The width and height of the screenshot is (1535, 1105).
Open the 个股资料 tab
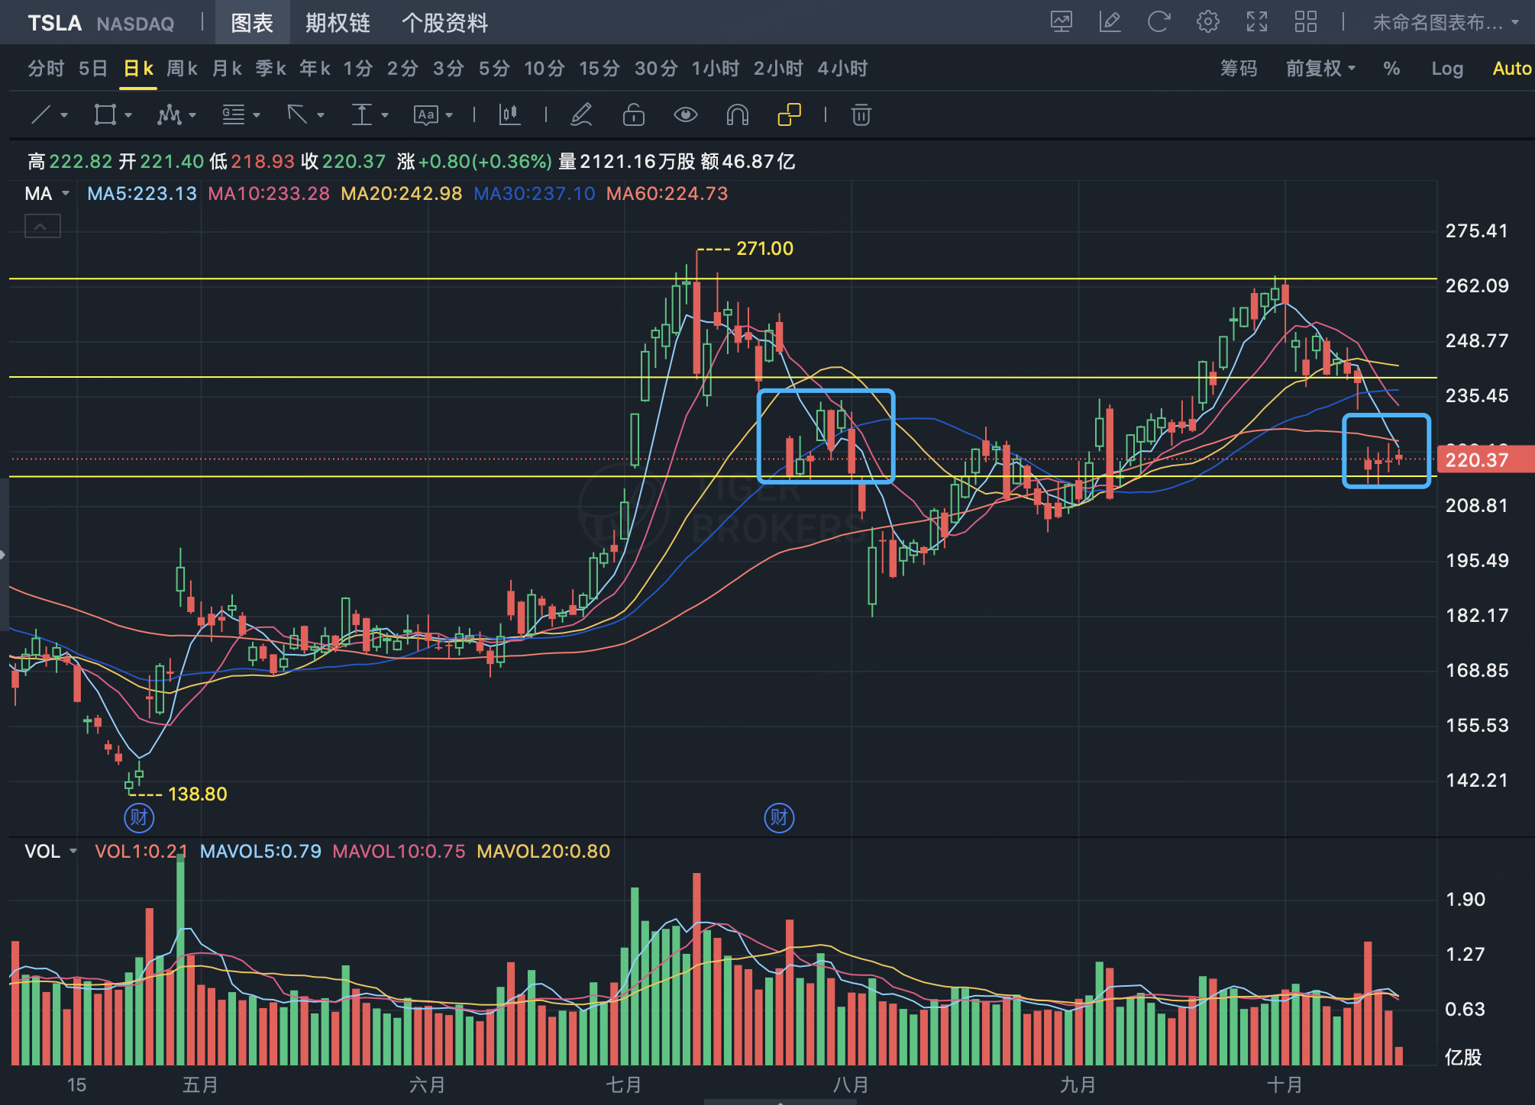point(444,23)
